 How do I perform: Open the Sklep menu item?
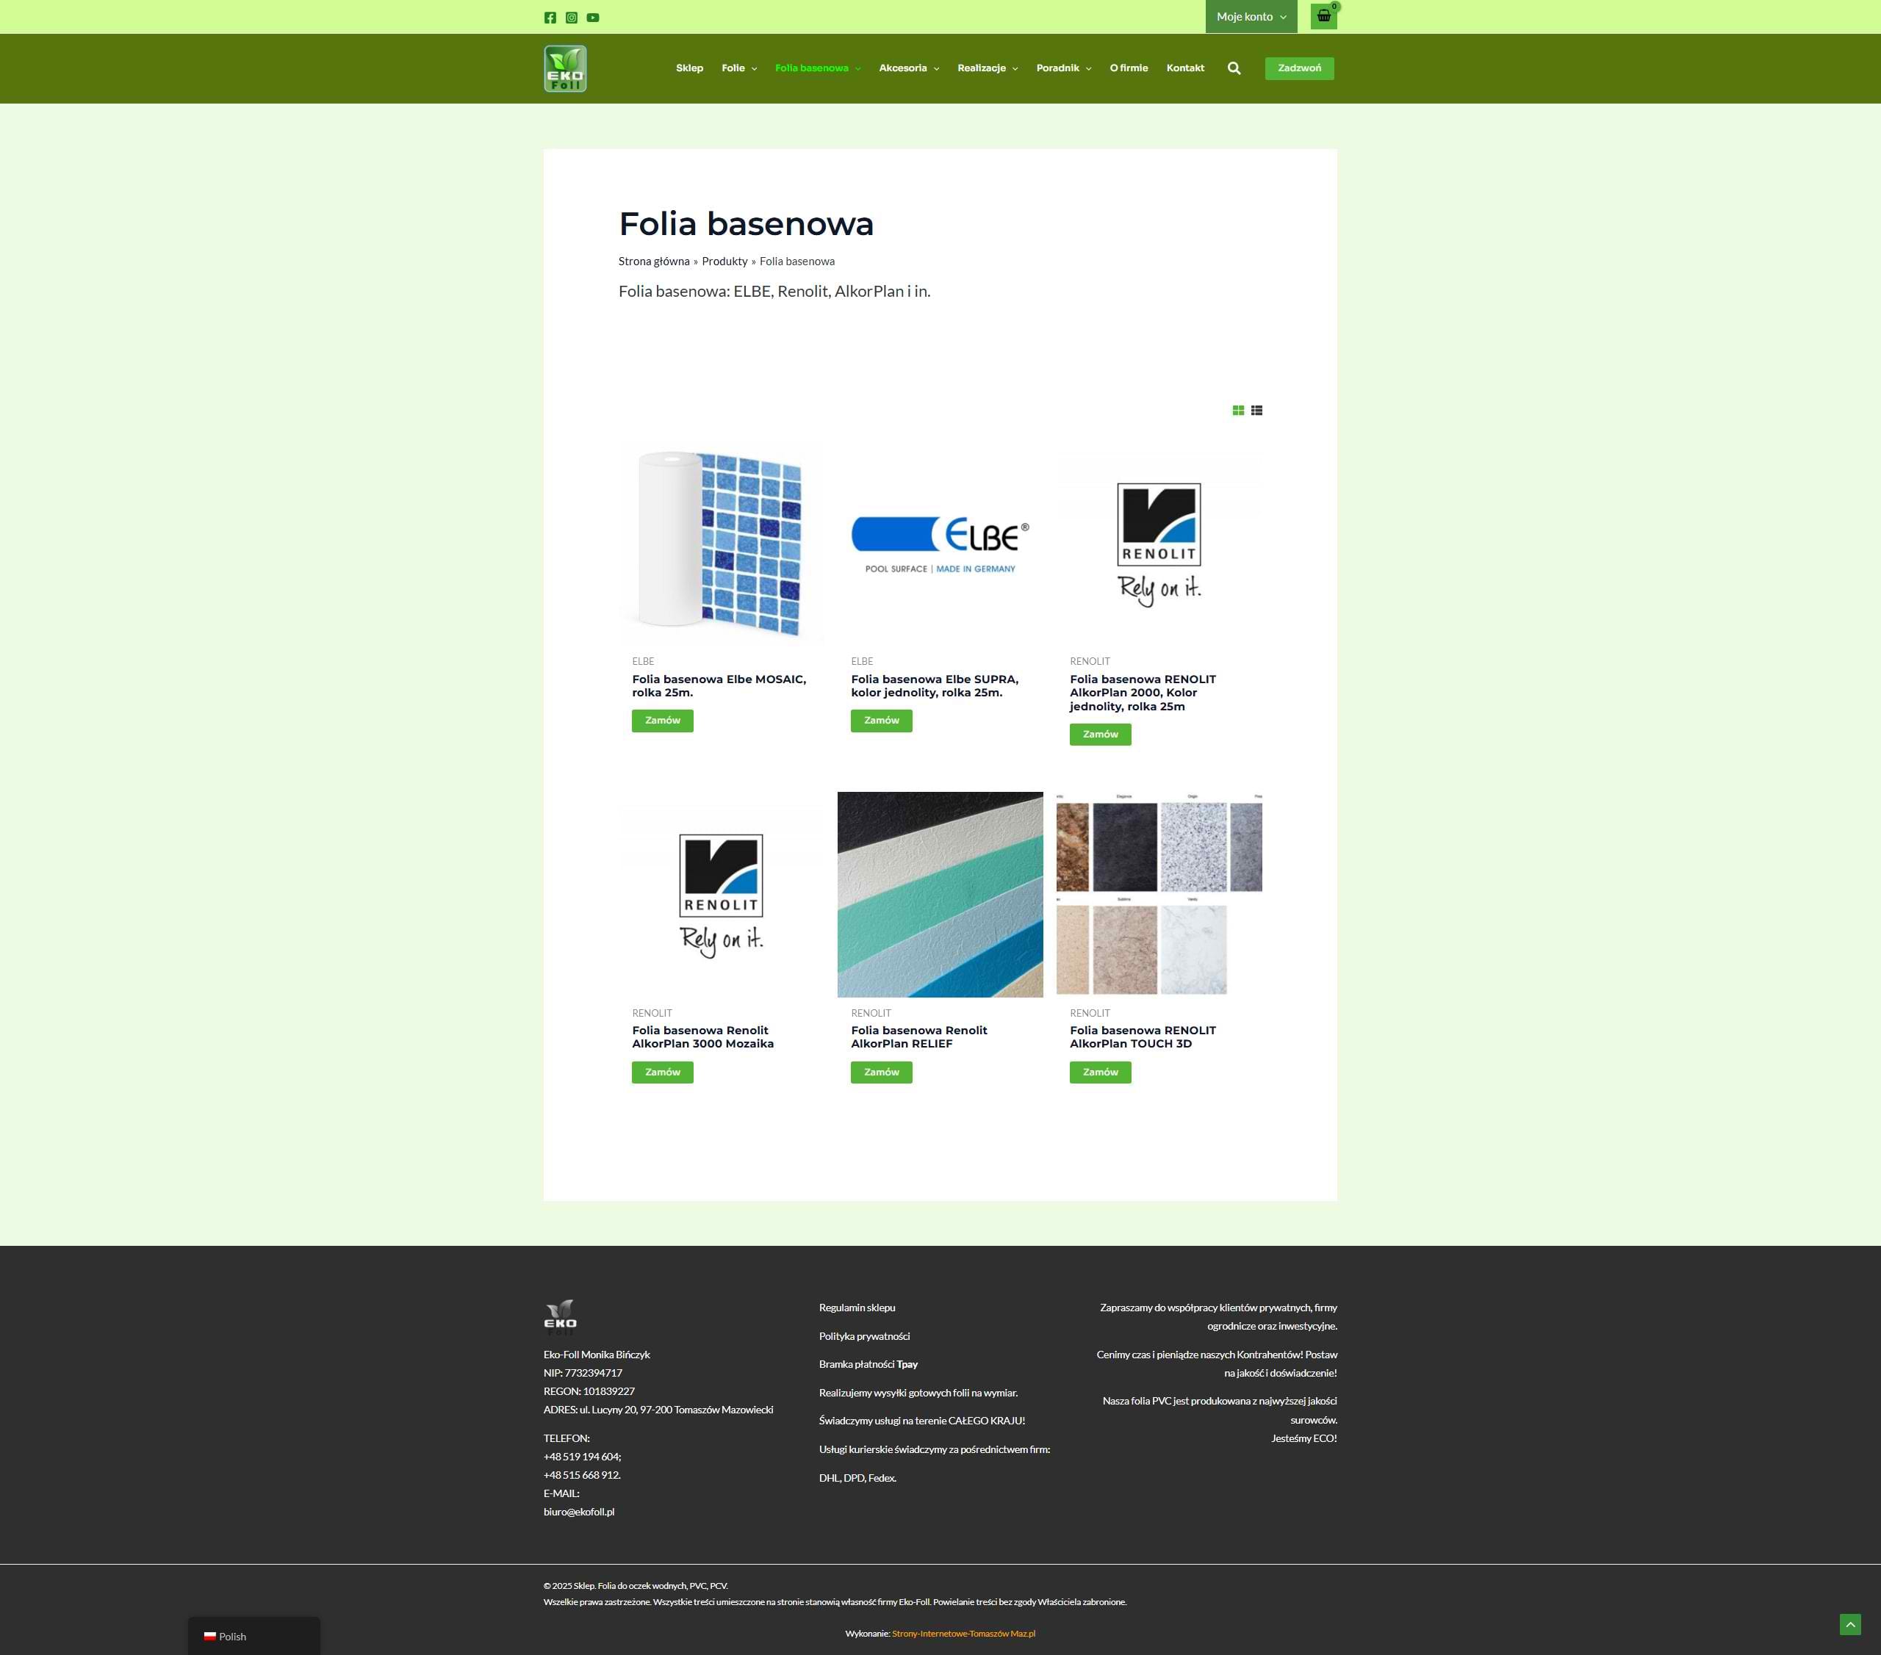tap(689, 68)
